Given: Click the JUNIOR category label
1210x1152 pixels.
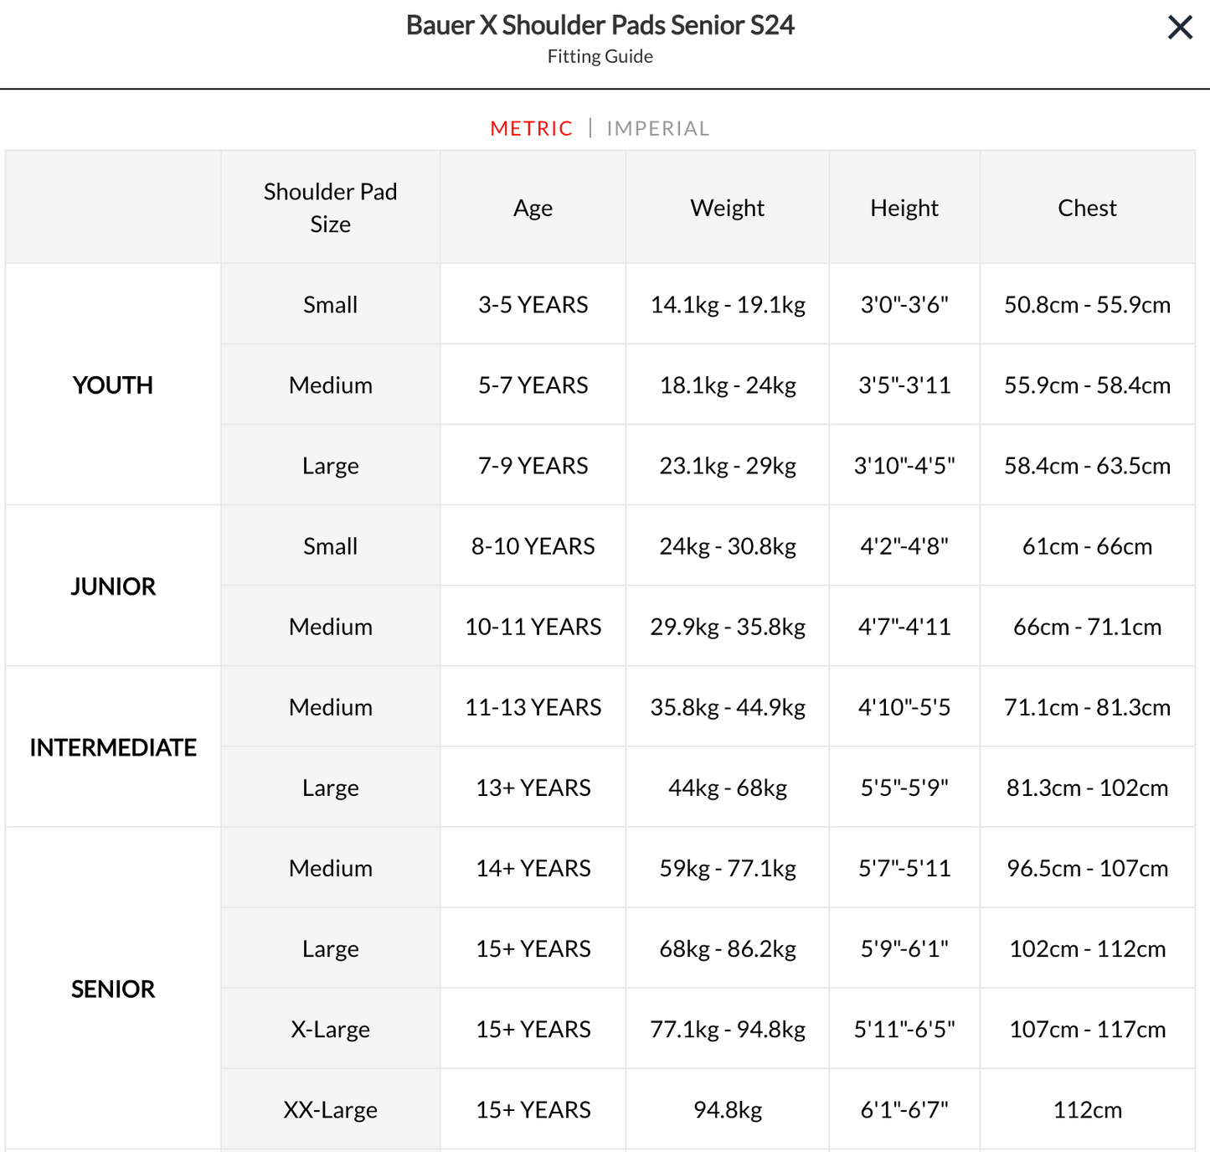Looking at the screenshot, I should tap(113, 586).
